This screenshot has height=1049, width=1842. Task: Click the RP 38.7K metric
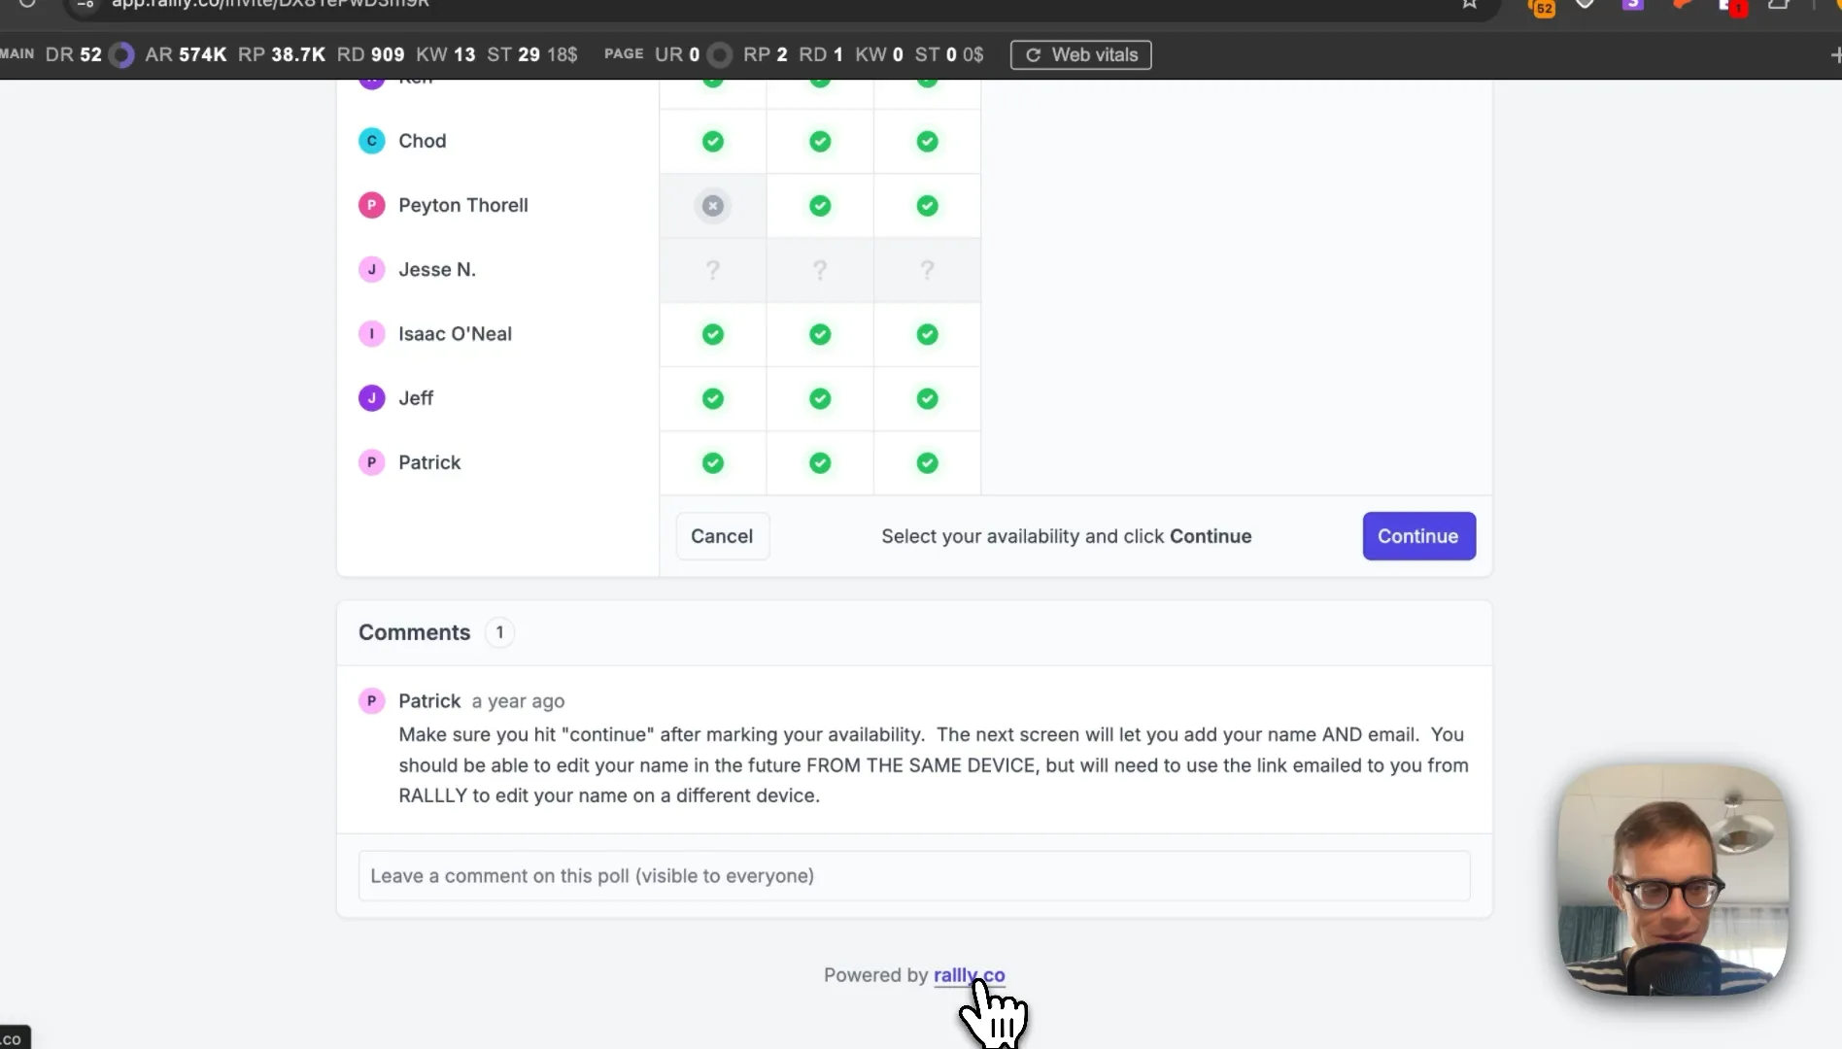(282, 54)
